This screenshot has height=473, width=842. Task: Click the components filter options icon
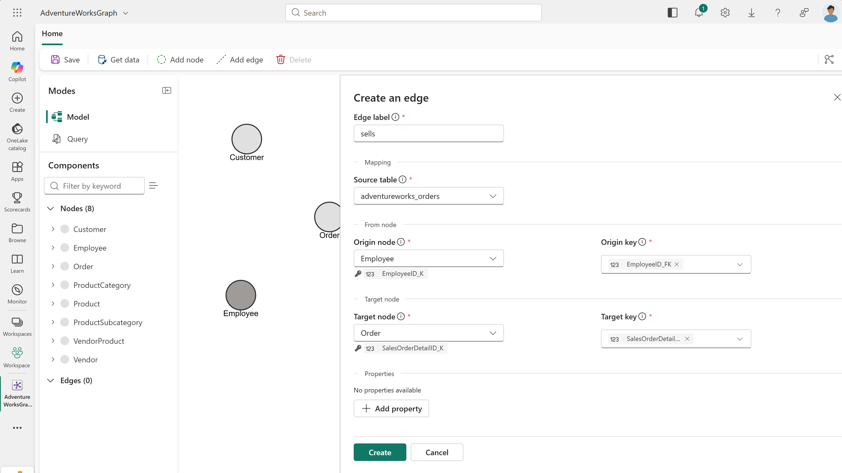[153, 186]
